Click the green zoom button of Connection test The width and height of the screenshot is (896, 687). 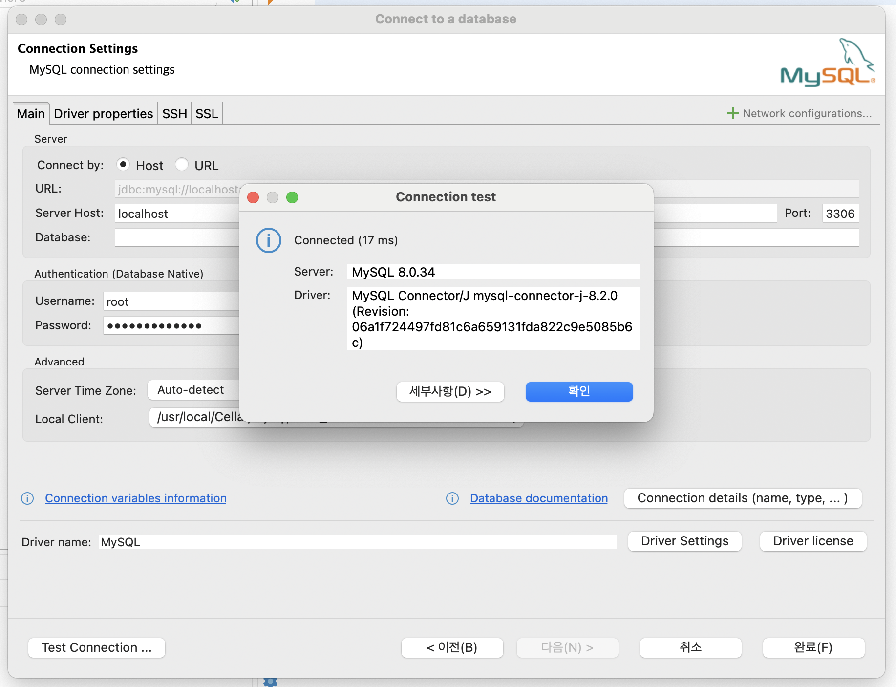point(292,197)
